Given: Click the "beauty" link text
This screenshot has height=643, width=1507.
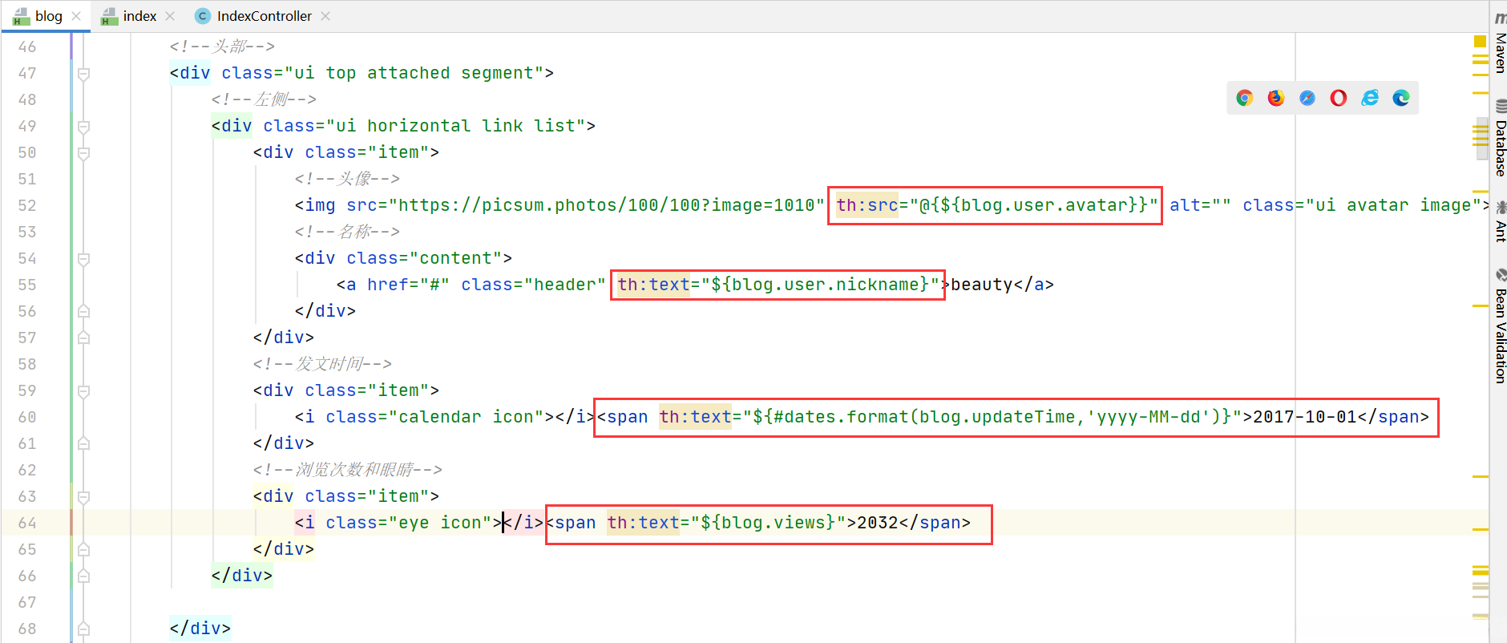Looking at the screenshot, I should tap(981, 285).
